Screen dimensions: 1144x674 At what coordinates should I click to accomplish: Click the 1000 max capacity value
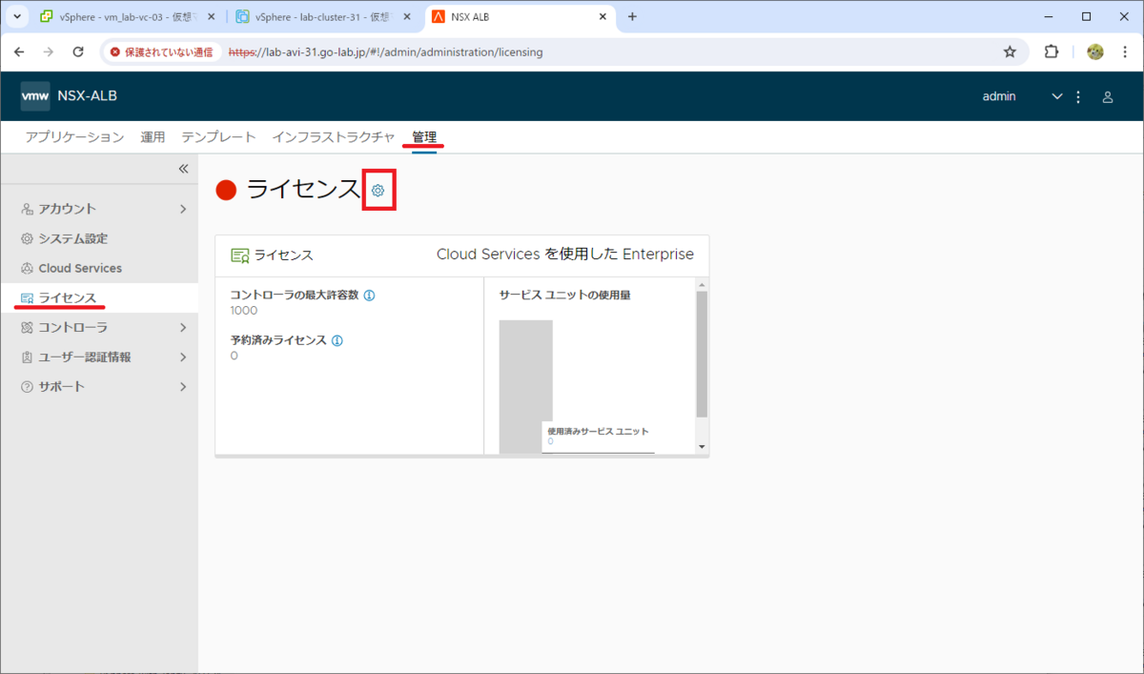tap(244, 310)
